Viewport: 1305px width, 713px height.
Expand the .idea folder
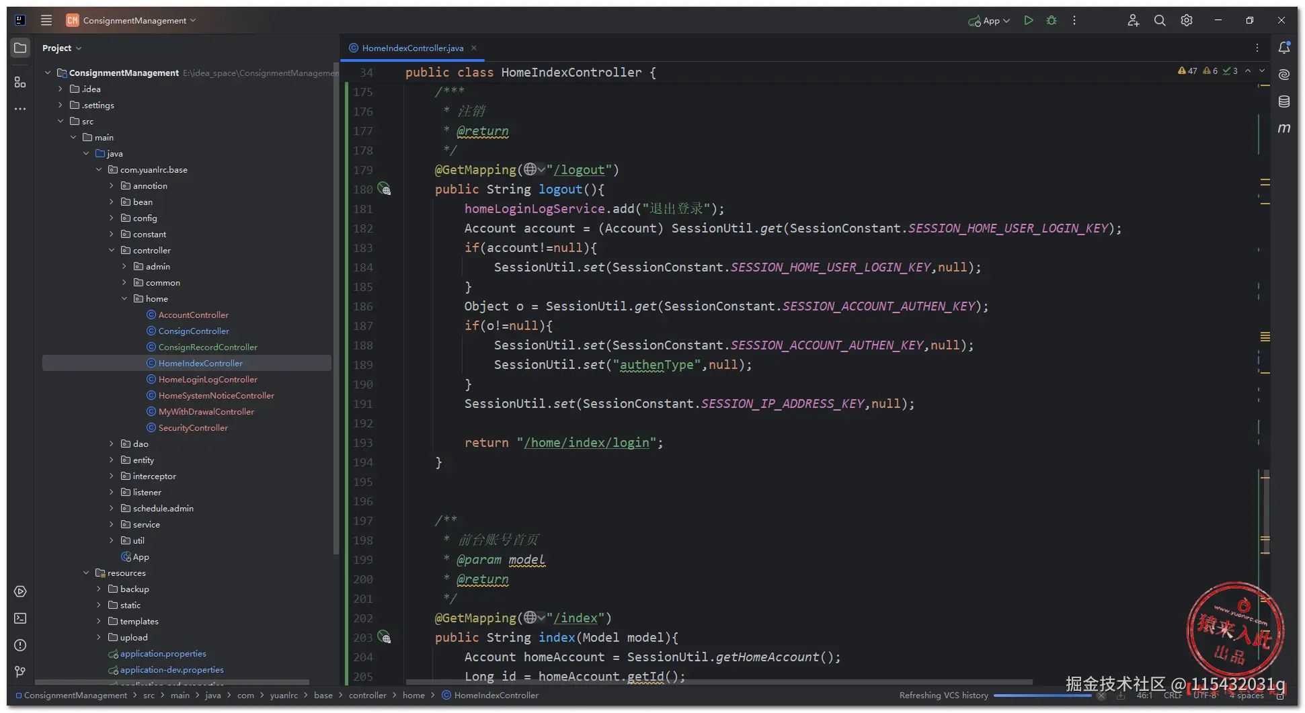[x=61, y=89]
